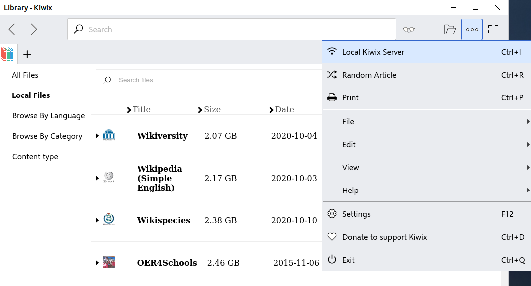Go forward with the right arrow

coord(34,29)
